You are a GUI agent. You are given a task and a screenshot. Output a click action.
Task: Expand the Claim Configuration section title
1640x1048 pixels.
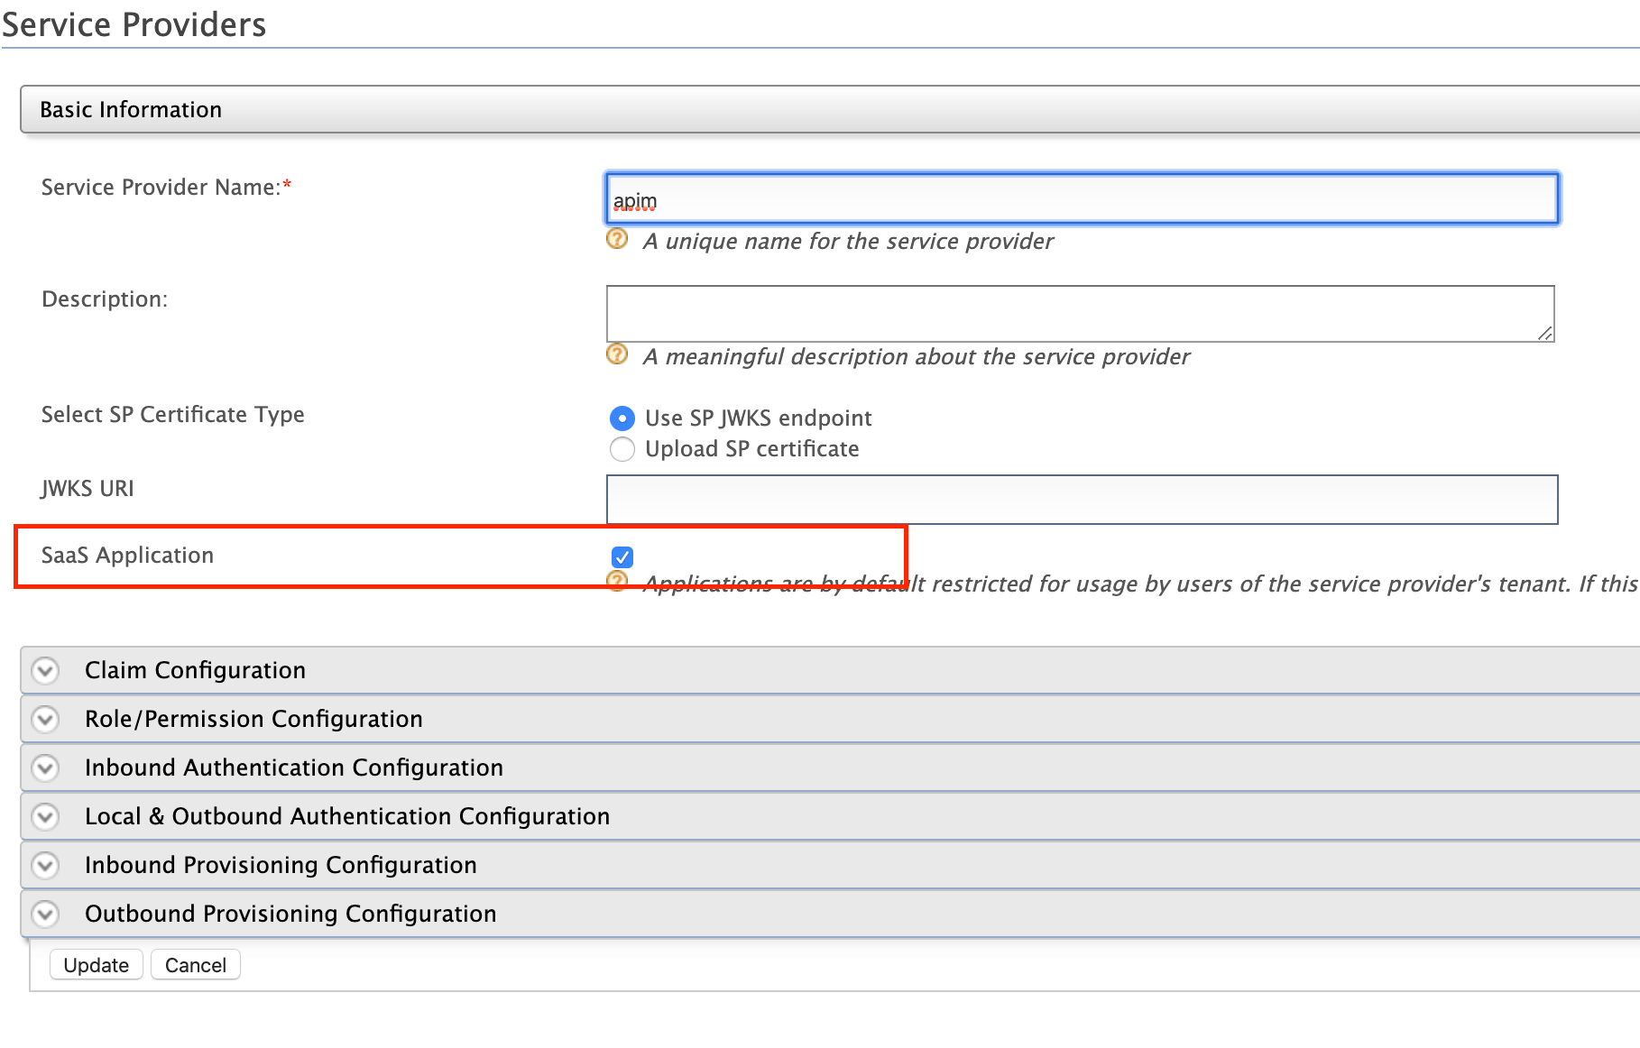click(x=195, y=670)
